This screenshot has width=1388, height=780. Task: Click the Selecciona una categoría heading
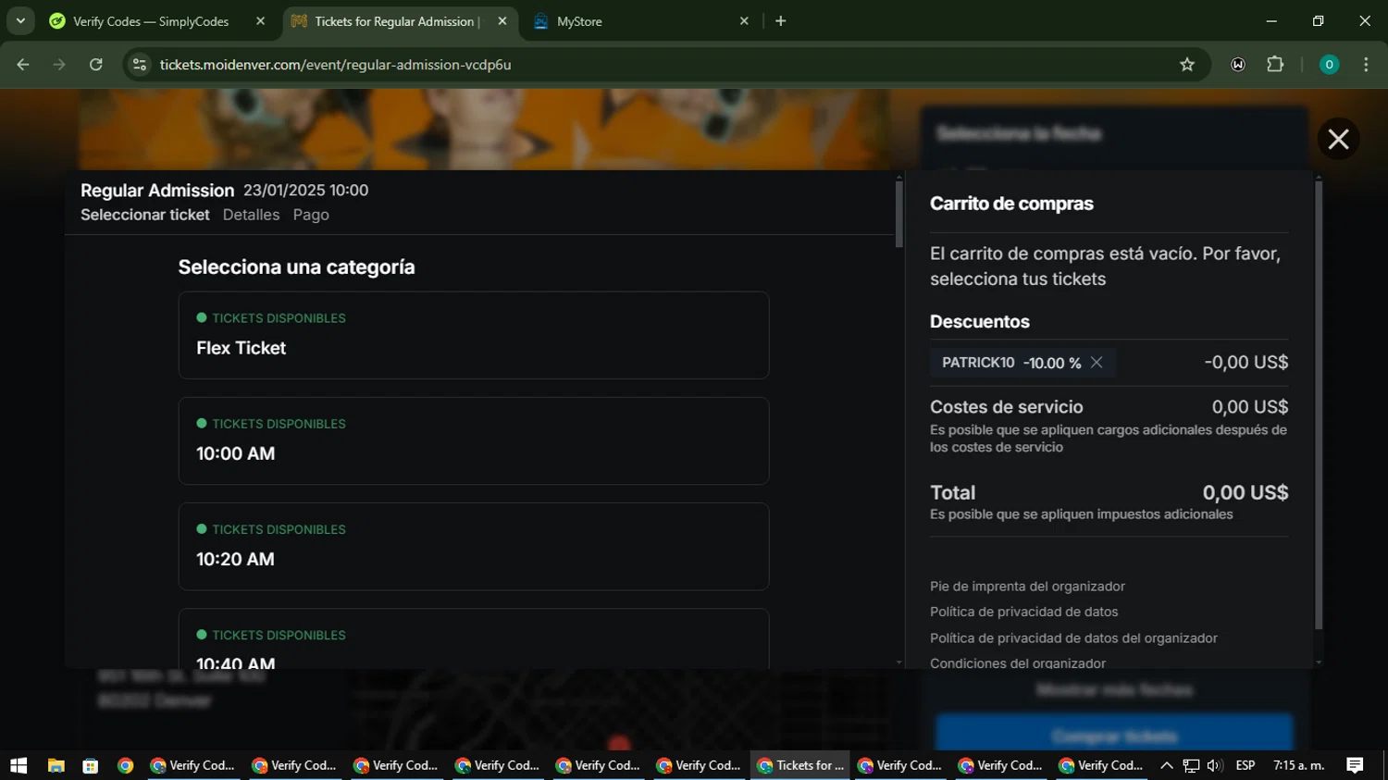296,267
